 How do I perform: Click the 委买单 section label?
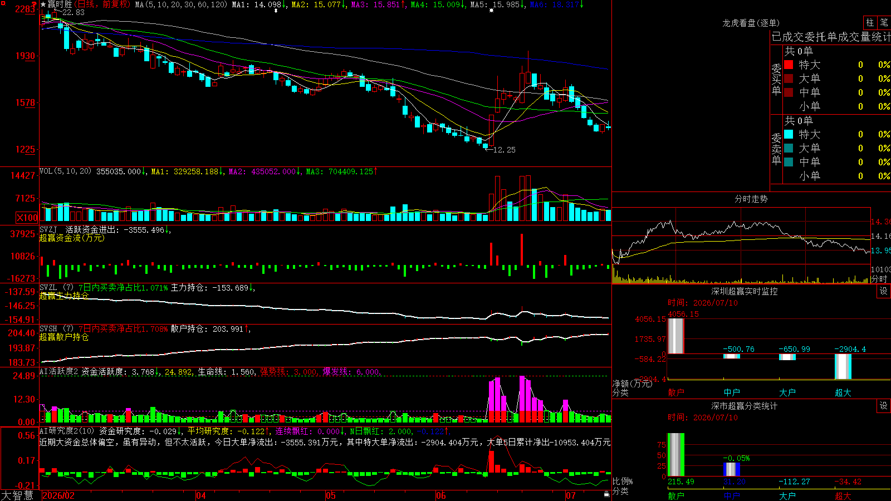776,80
